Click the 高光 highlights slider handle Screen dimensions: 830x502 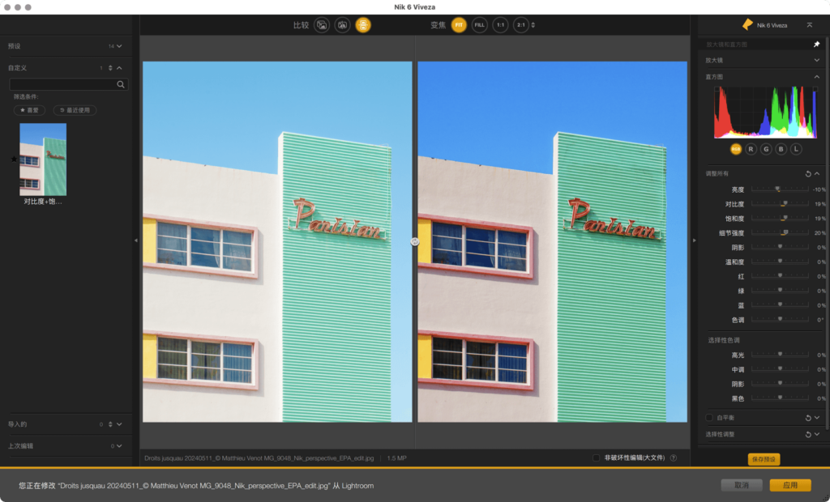tap(781, 355)
